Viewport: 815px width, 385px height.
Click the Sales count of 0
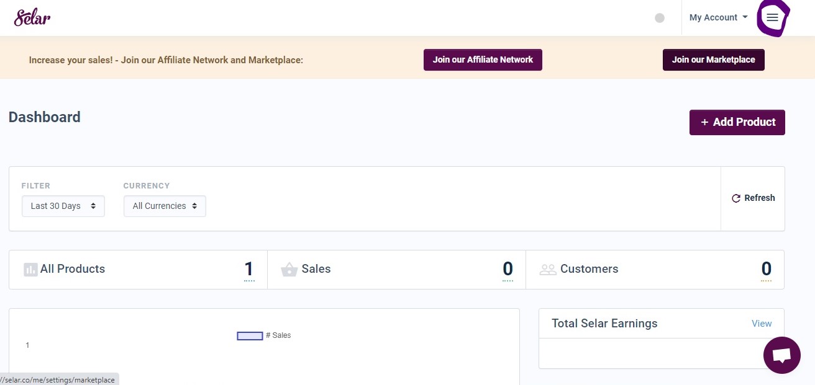508,268
